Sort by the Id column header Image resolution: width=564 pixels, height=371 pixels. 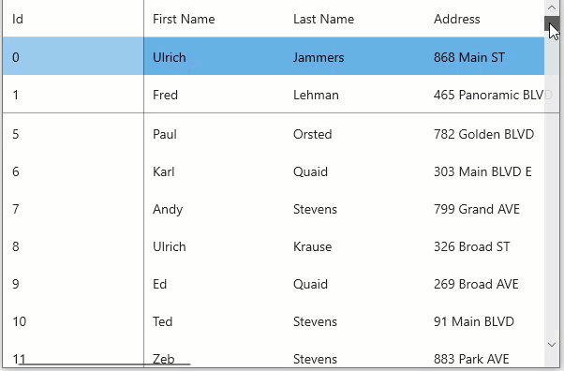tap(73, 19)
